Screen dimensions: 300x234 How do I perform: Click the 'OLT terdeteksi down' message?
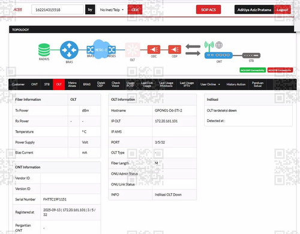coord(221,110)
